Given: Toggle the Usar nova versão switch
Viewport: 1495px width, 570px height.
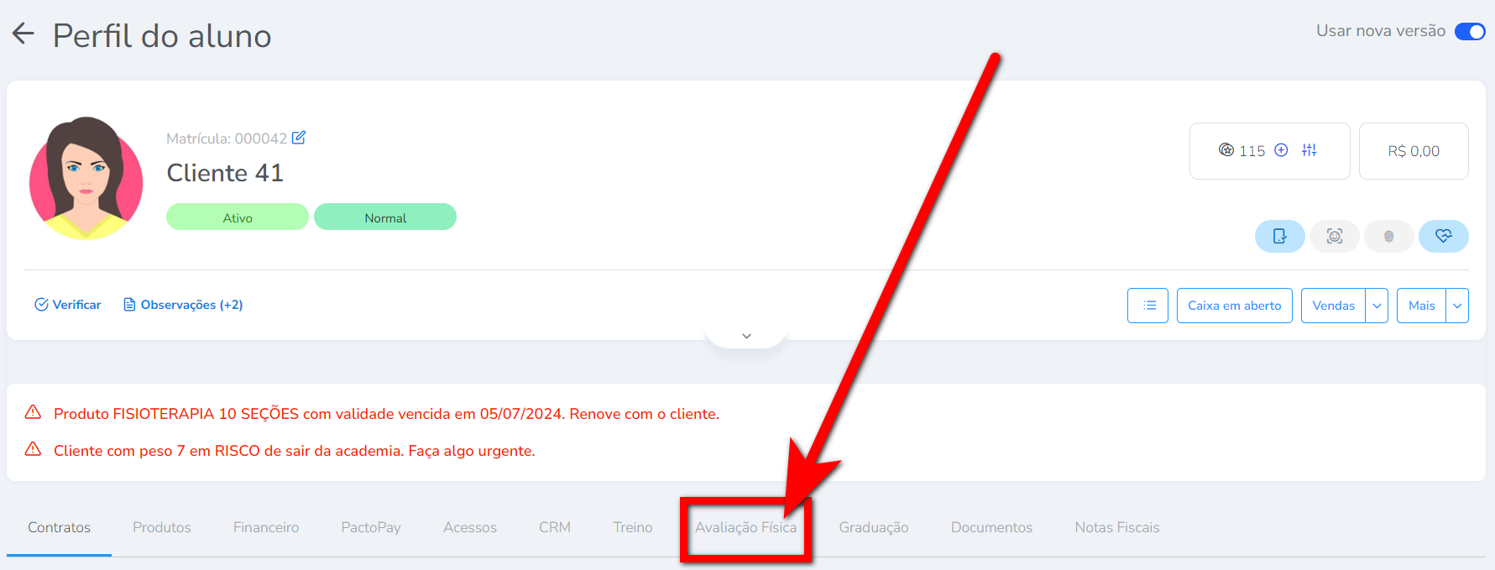Looking at the screenshot, I should click(x=1470, y=31).
